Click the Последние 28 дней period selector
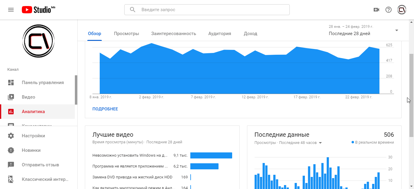This screenshot has width=414, height=189. pos(349,34)
